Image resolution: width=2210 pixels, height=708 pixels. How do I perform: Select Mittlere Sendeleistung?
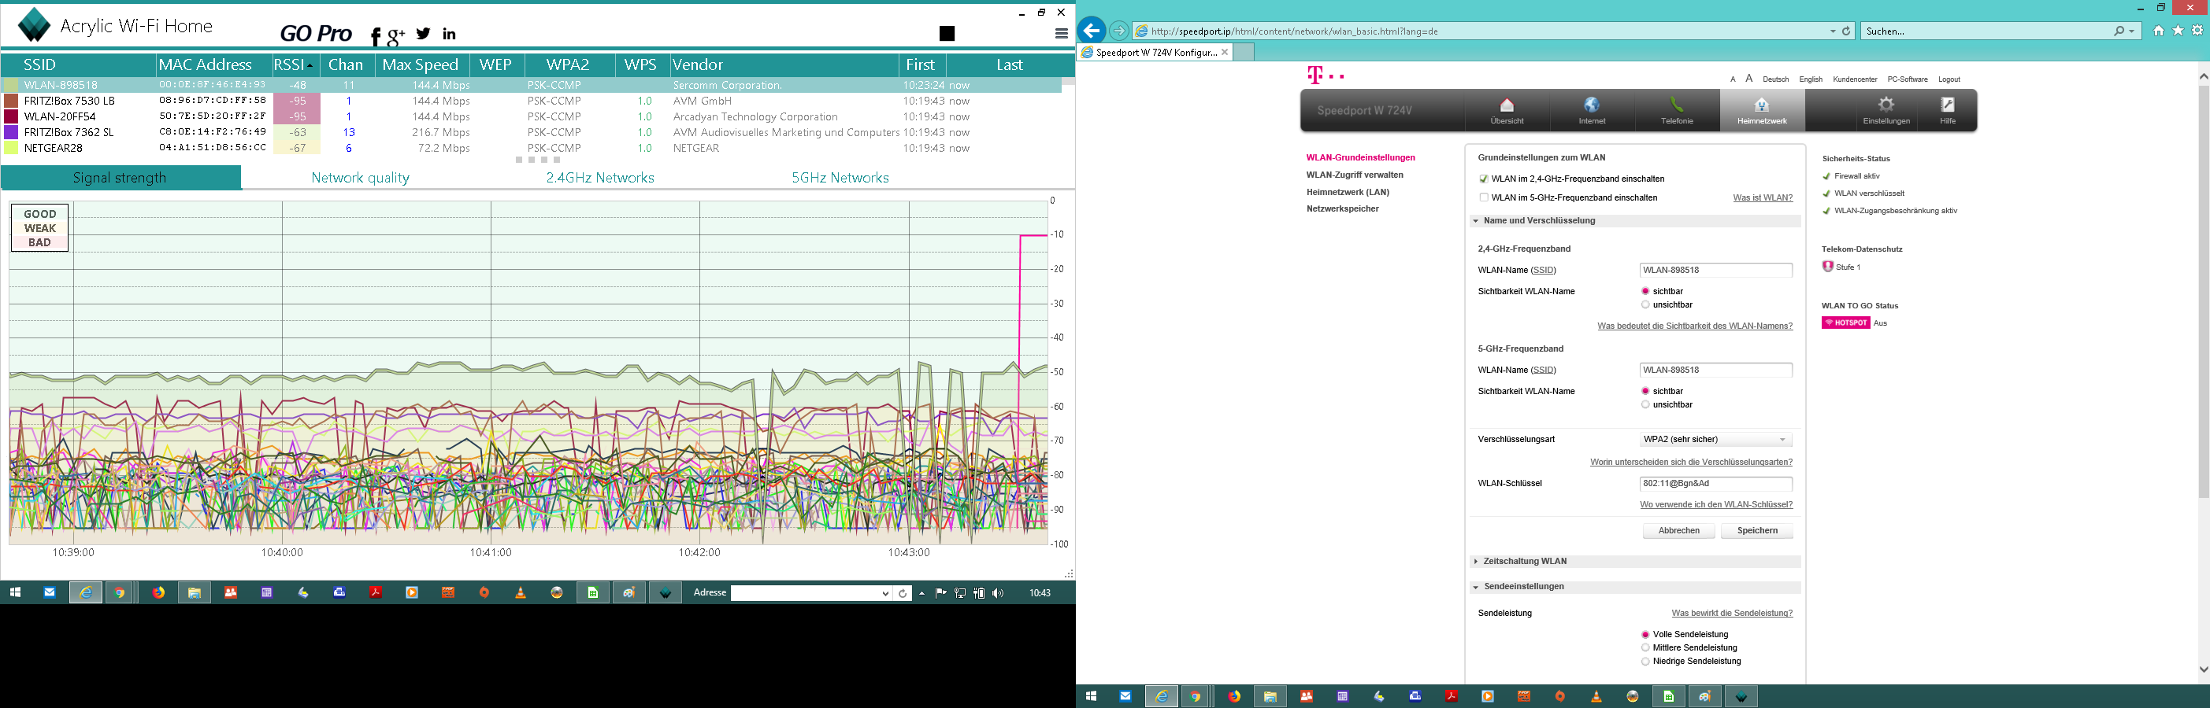[x=1645, y=648]
